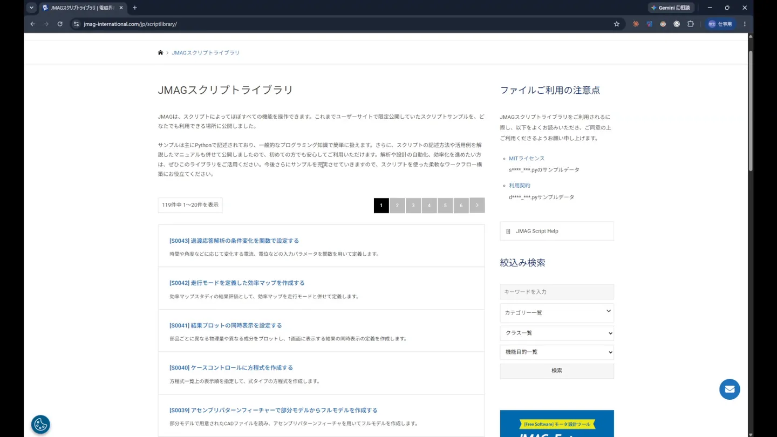Click the address bar URL
This screenshot has height=437, width=777.
click(130, 24)
